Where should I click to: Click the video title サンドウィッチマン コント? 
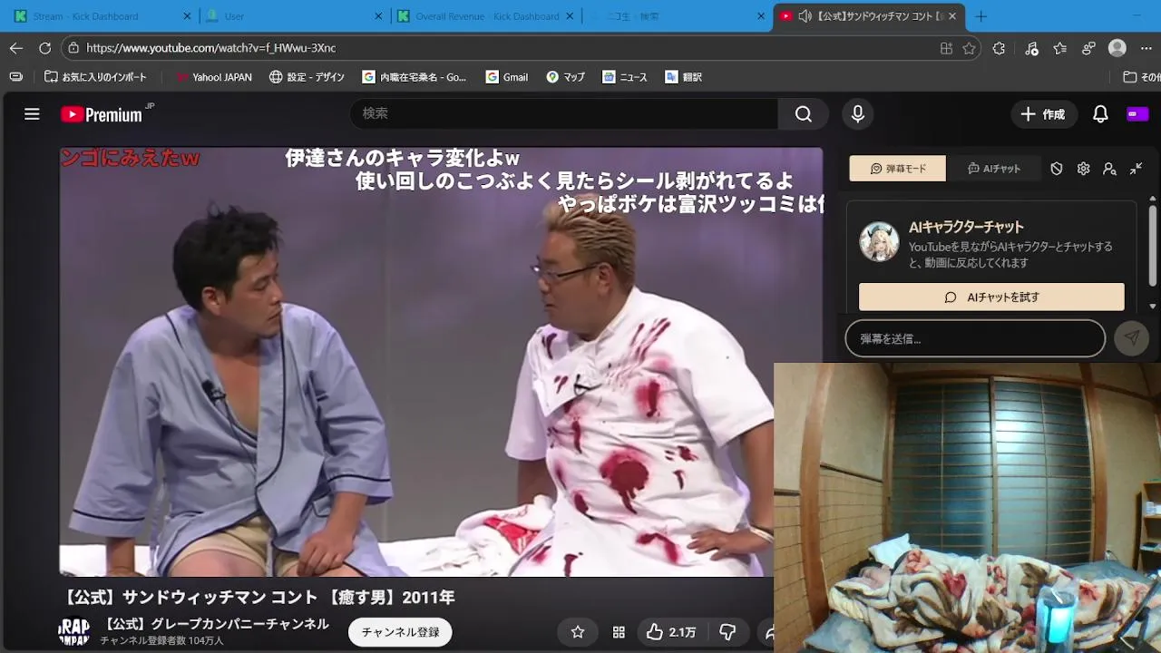coord(259,598)
